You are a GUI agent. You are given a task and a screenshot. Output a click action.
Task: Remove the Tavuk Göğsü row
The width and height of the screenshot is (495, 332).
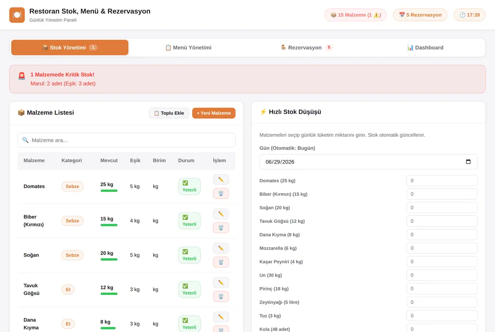(x=221, y=297)
